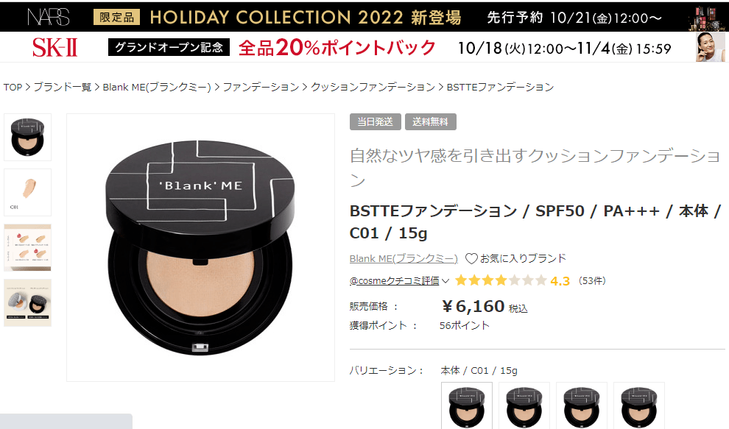Open ファンデーション breadcrumb category
The width and height of the screenshot is (729, 429).
(261, 88)
